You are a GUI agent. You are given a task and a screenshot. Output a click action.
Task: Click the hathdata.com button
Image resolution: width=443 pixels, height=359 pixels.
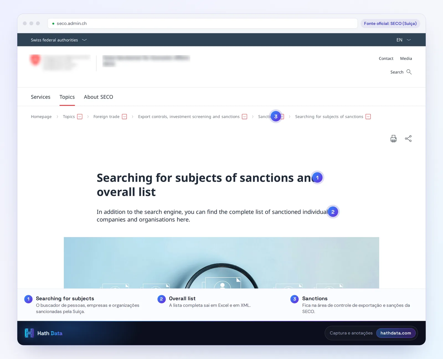pyautogui.click(x=396, y=333)
